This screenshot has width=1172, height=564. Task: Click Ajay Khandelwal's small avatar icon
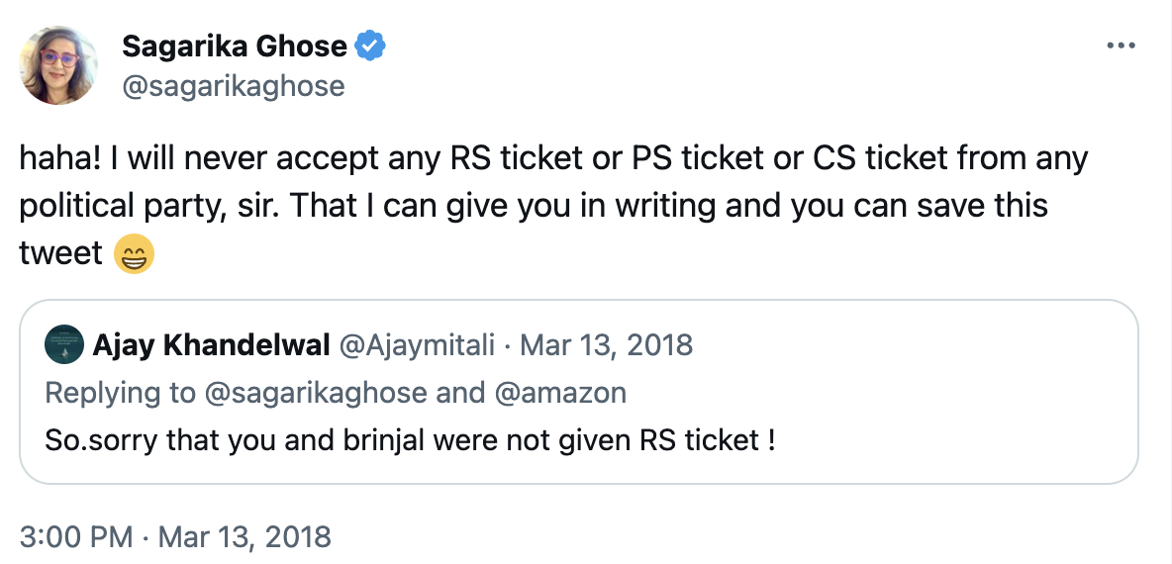pyautogui.click(x=64, y=345)
